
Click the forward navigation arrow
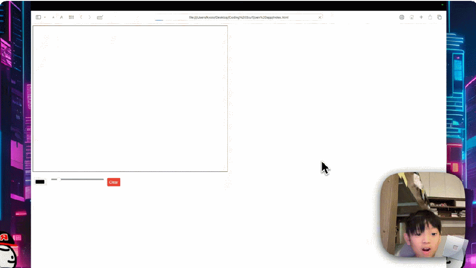point(89,17)
